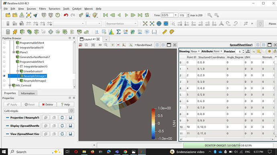Click the Undo red arrow icon
277x155 pixels.
click(x=66, y=15)
